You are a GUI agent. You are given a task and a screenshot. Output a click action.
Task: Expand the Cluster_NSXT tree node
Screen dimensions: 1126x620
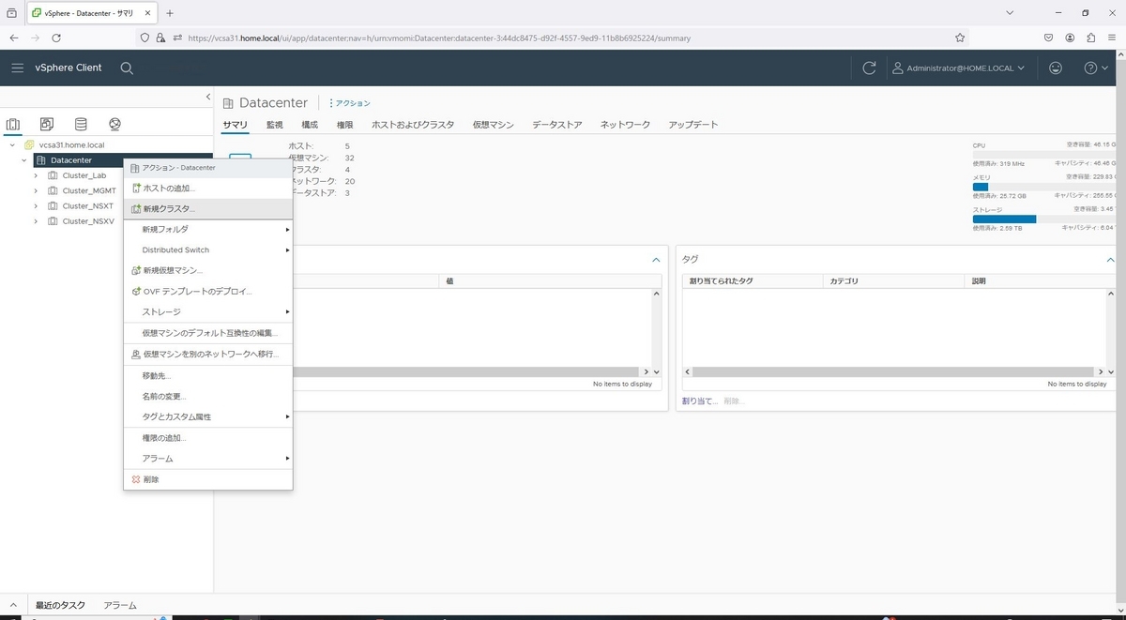pyautogui.click(x=36, y=205)
